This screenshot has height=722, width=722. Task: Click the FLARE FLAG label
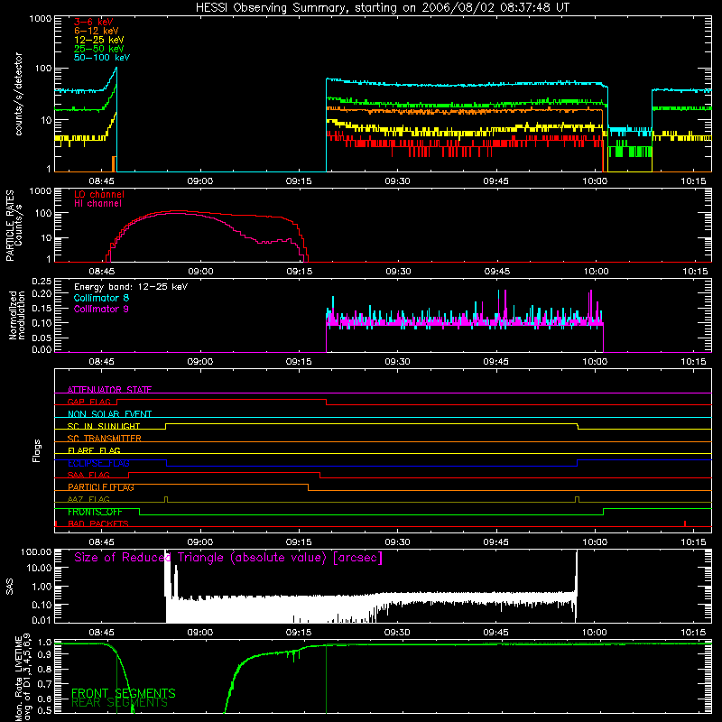(94, 450)
